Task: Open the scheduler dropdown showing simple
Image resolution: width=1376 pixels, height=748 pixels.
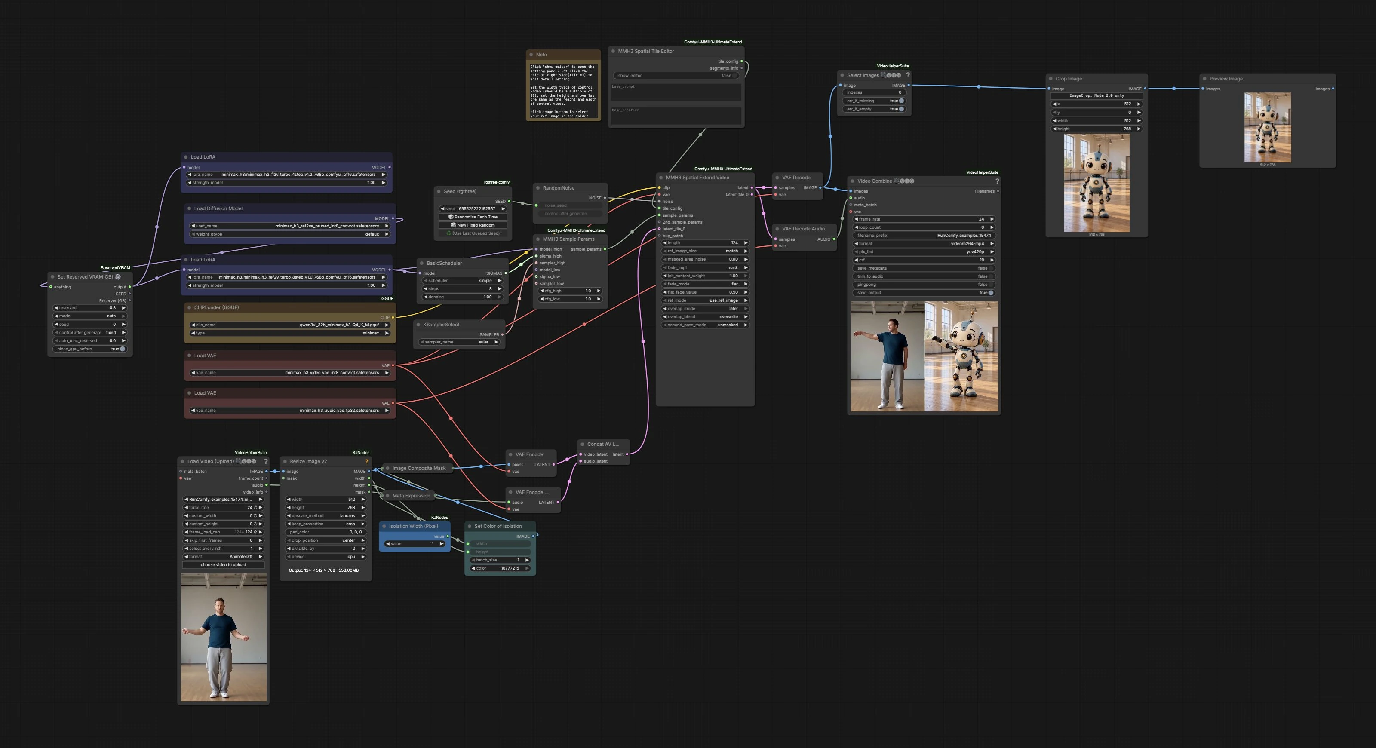Action: [463, 281]
